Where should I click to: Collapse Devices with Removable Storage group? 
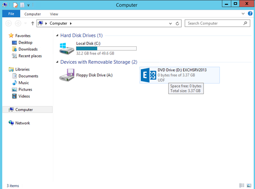(x=57, y=62)
